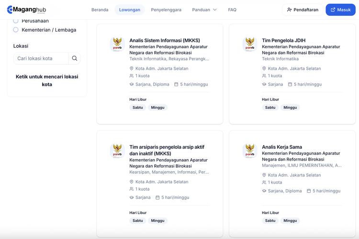
Task: Click Sabtu tag on Analis Kerja Sama card
Action: pos(270,221)
